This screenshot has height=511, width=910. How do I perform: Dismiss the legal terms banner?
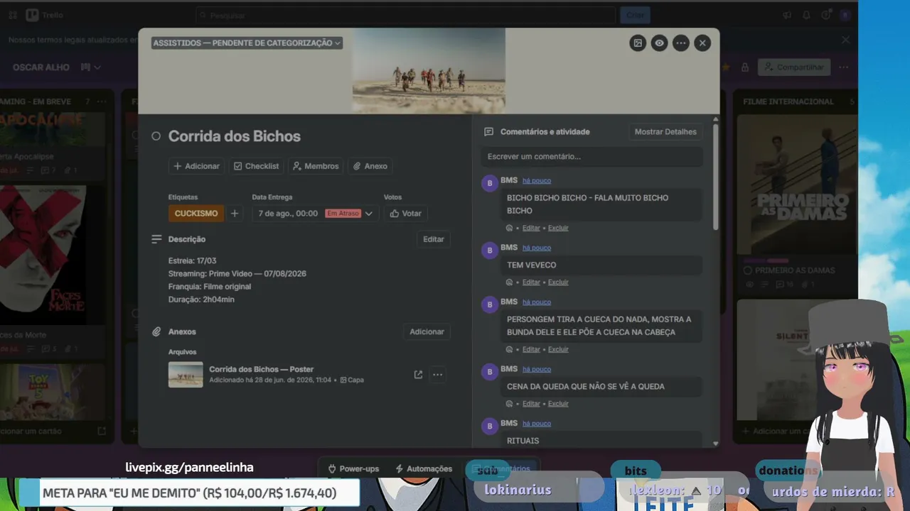click(845, 40)
